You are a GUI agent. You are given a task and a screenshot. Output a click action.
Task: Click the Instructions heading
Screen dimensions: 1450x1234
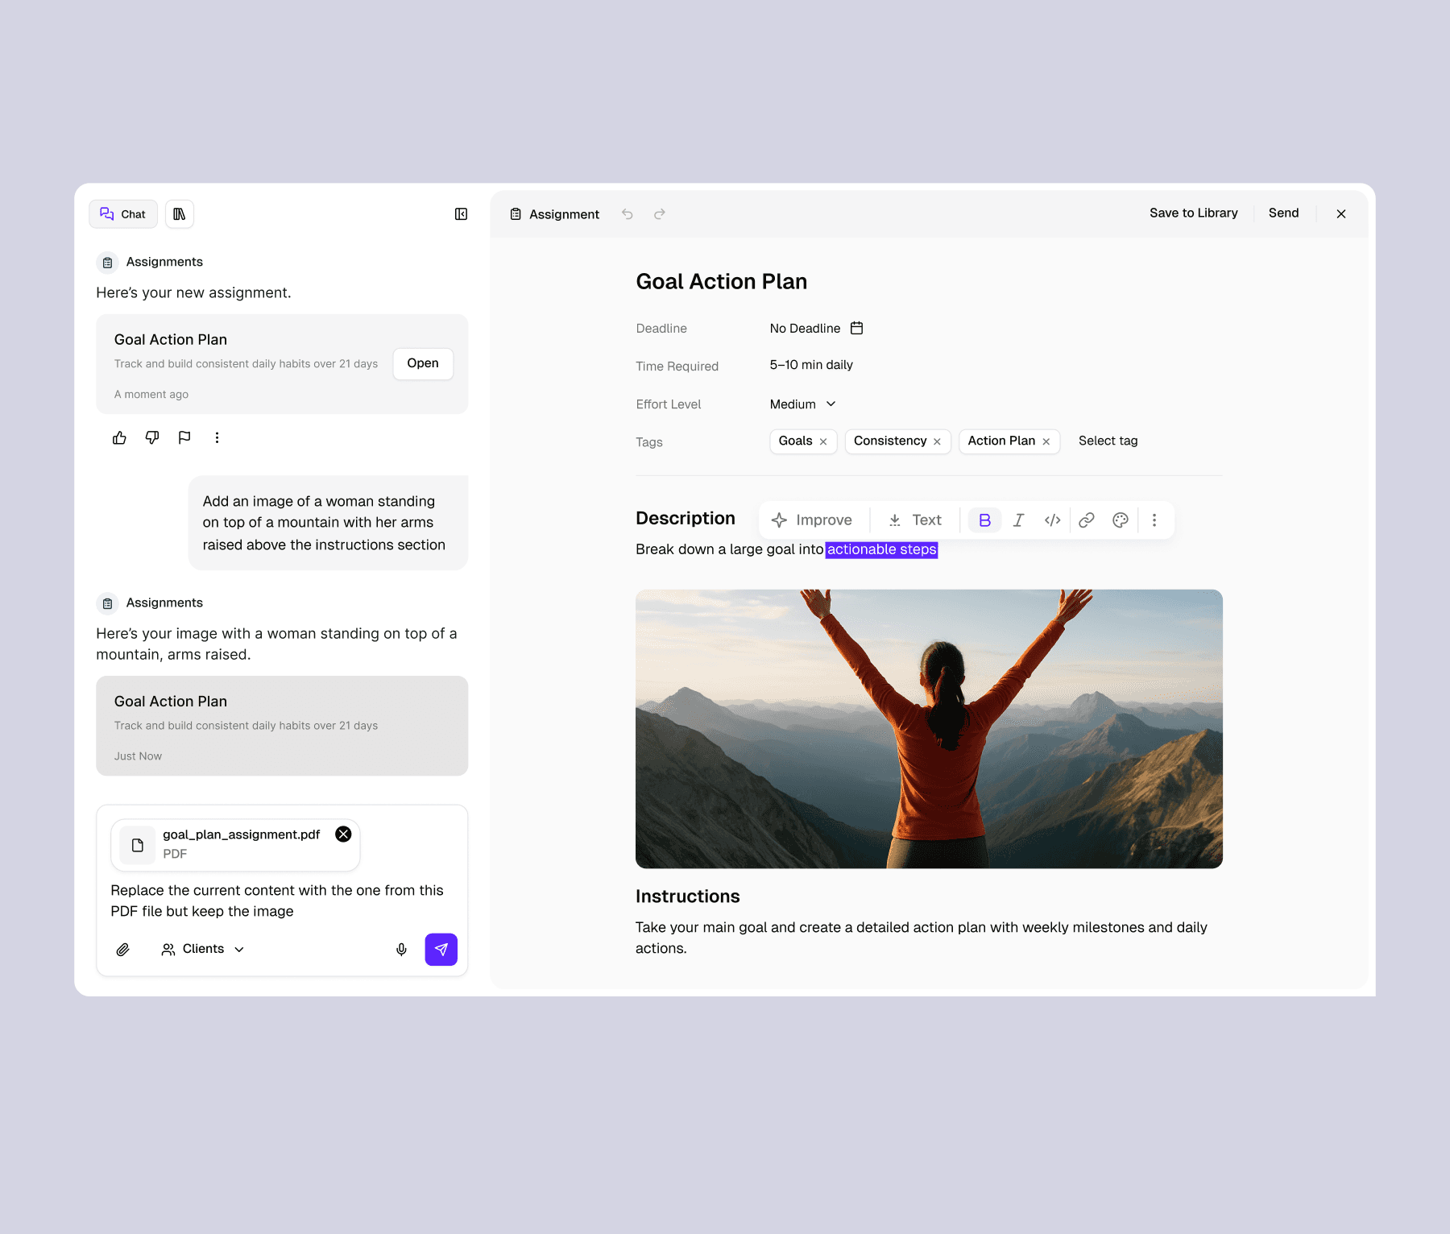coord(687,897)
